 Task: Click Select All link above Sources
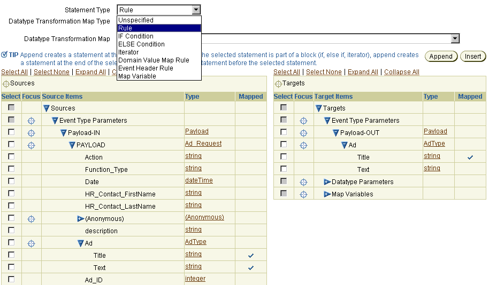pyautogui.click(x=14, y=72)
